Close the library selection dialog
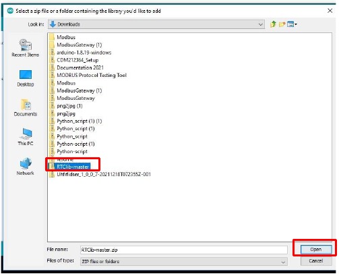This screenshot has height=276, width=339. point(330,11)
